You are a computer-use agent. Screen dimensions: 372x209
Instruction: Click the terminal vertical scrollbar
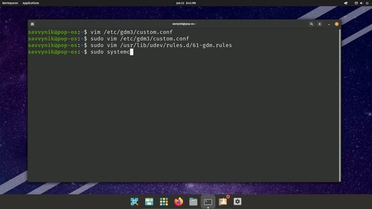tap(339, 106)
